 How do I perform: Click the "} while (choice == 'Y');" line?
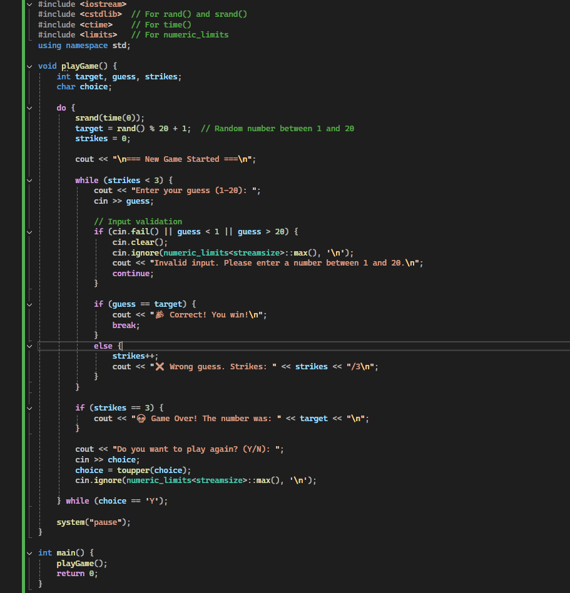click(x=112, y=501)
